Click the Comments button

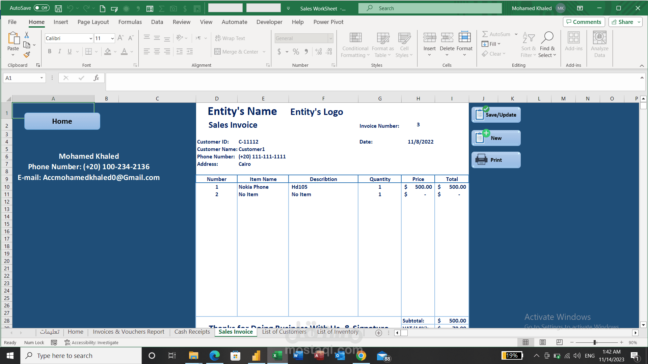[584, 22]
